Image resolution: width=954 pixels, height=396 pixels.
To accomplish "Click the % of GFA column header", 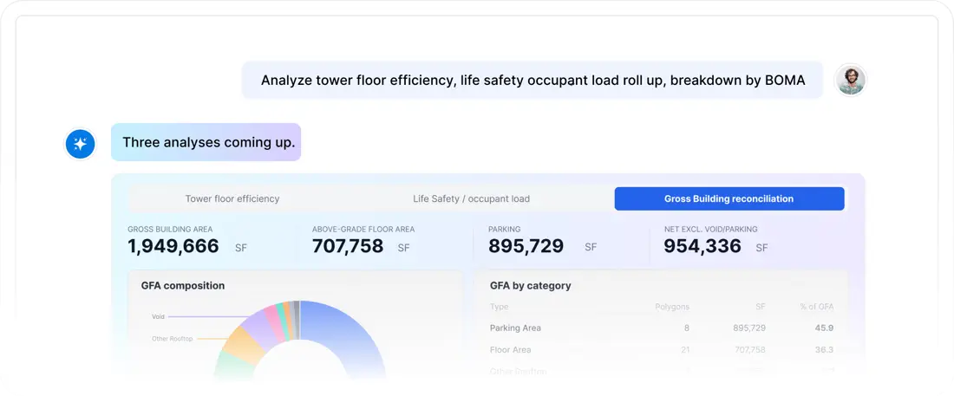I will pyautogui.click(x=816, y=307).
